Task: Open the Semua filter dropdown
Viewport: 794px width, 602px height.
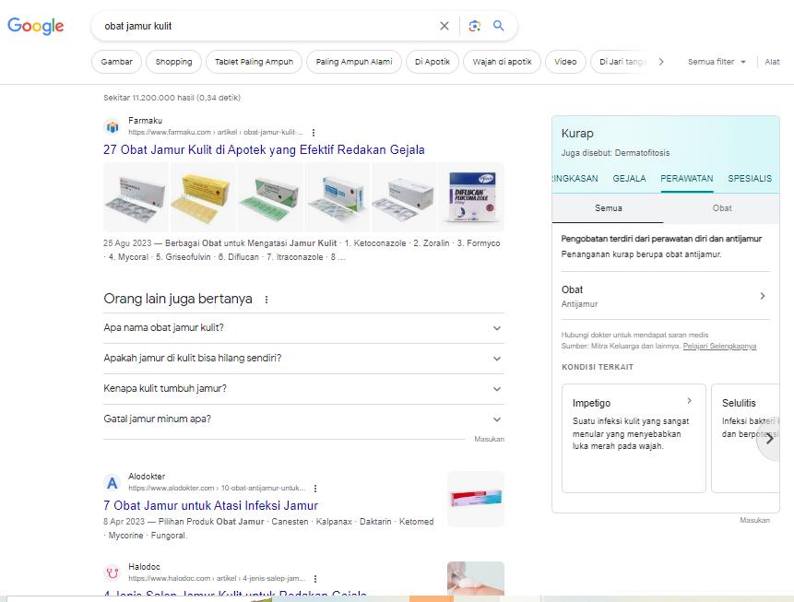Action: click(x=717, y=62)
